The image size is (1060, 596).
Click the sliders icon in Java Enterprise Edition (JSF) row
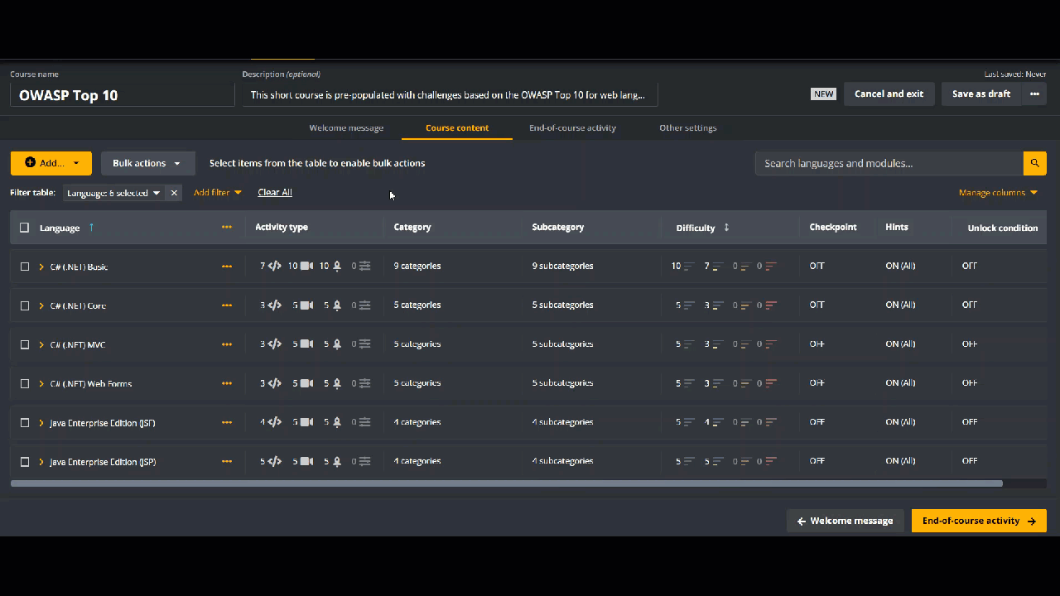pos(364,421)
